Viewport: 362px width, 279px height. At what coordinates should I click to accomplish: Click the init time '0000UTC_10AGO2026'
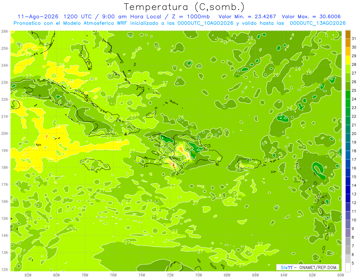coord(205,23)
